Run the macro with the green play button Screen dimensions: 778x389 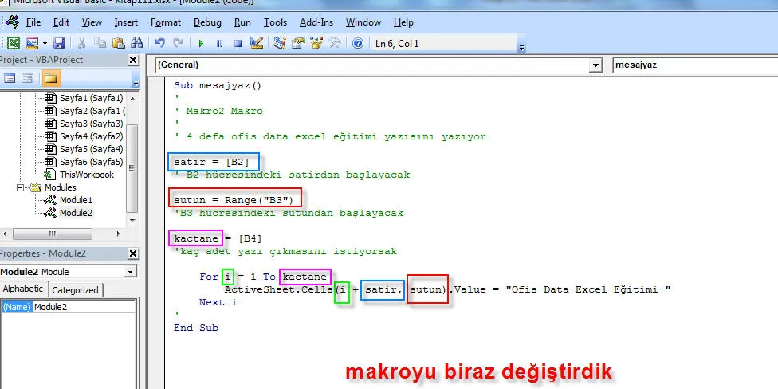click(x=201, y=43)
